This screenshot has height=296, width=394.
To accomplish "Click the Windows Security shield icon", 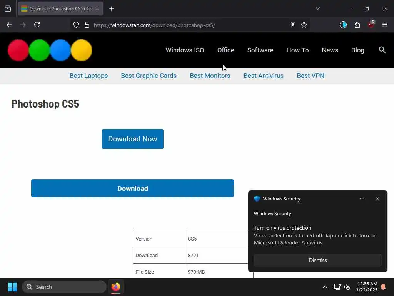I will [257, 198].
